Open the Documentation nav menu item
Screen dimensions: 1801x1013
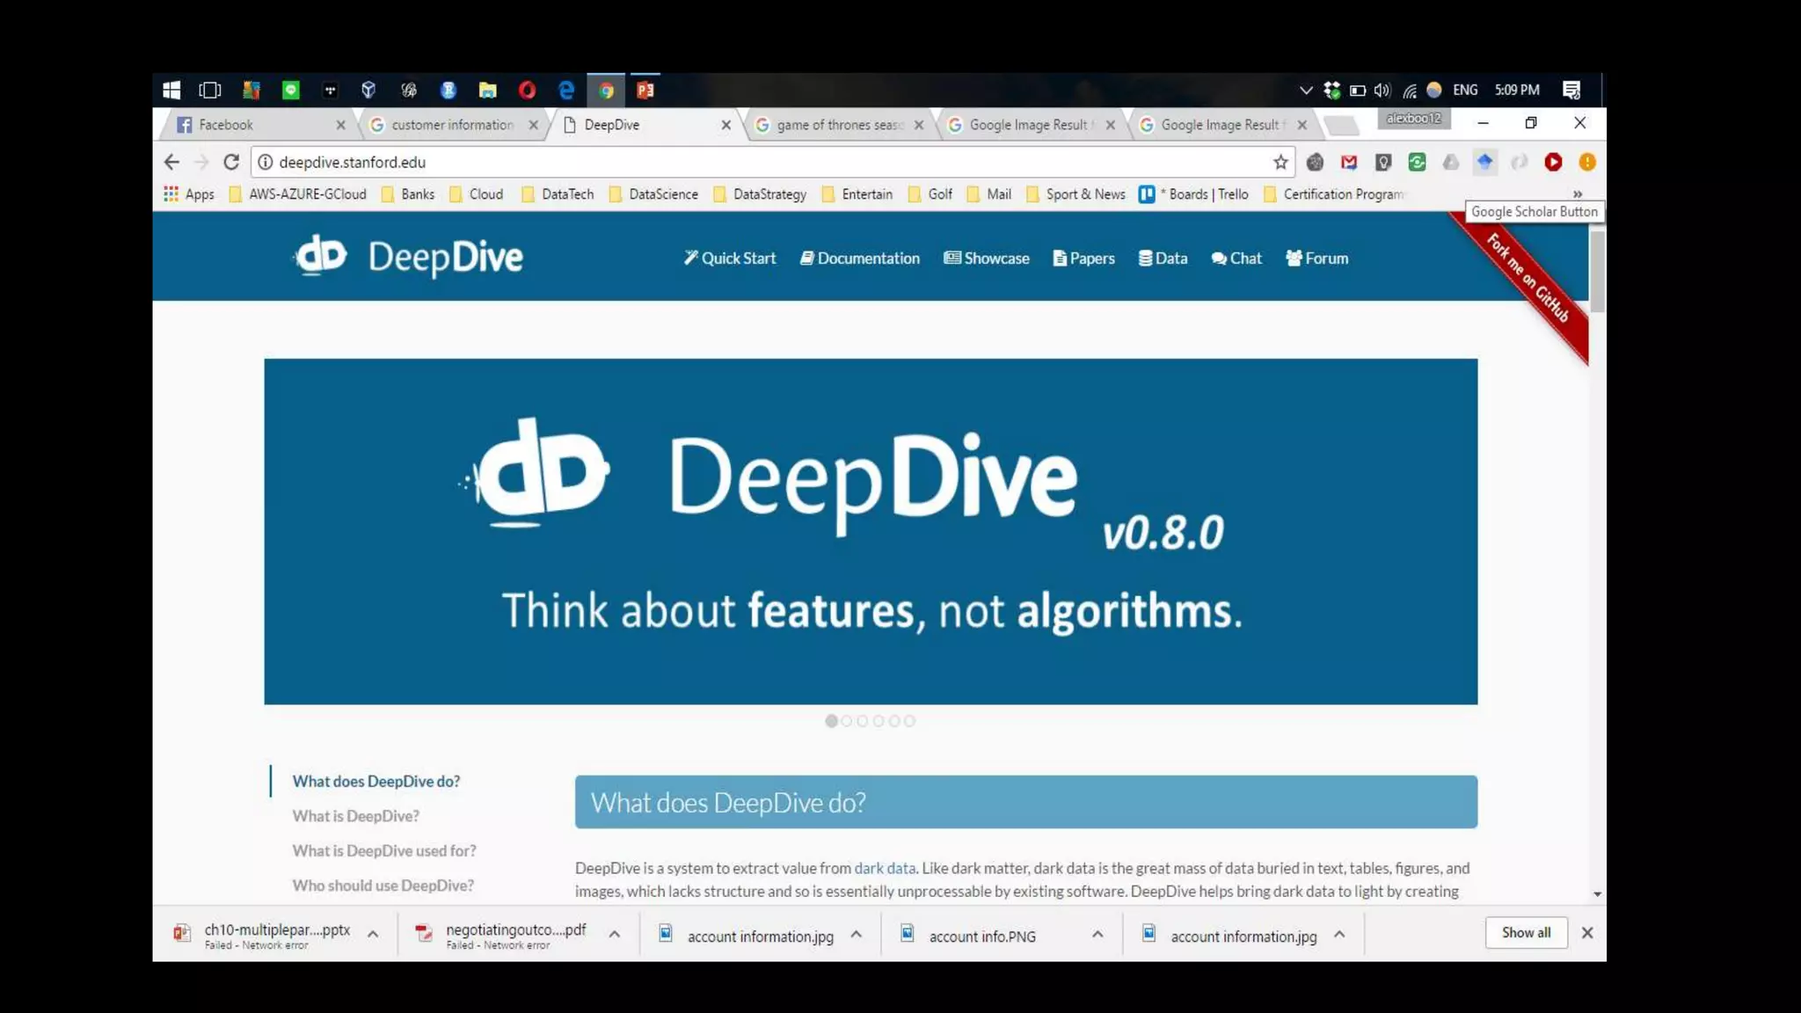click(860, 259)
